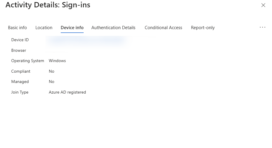This screenshot has width=272, height=148.
Task: Click the Compliant value No
Action: coord(51,71)
